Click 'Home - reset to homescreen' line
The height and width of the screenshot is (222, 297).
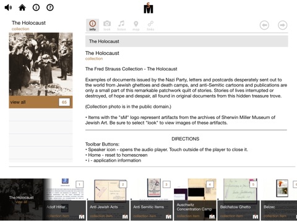116,155
